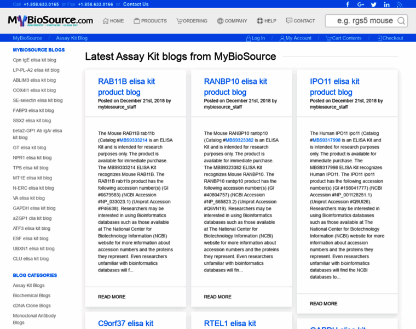
Task: Open NPR1 elisa kit blog
Action: tap(32, 157)
